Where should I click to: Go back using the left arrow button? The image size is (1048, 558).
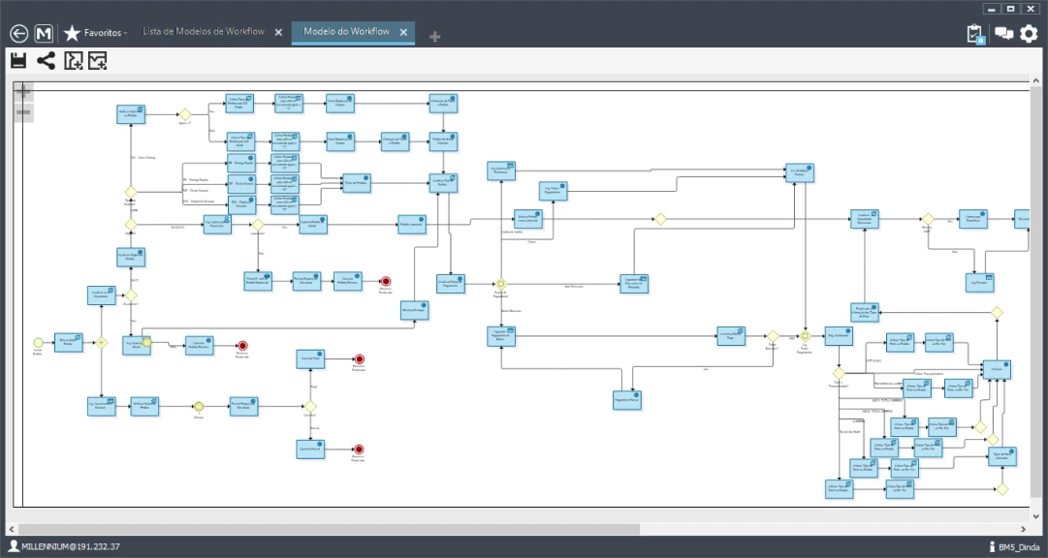pos(18,33)
